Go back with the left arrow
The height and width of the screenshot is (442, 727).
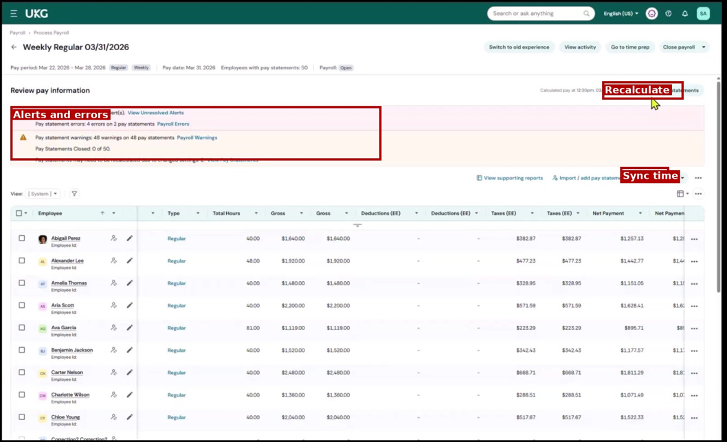point(14,47)
